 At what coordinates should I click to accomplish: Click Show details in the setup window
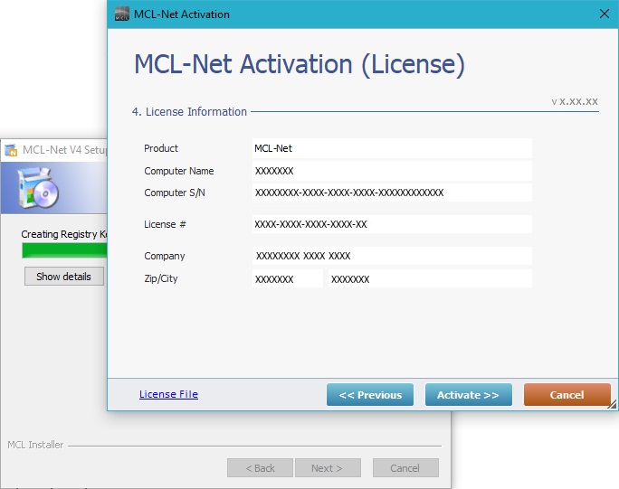point(63,277)
